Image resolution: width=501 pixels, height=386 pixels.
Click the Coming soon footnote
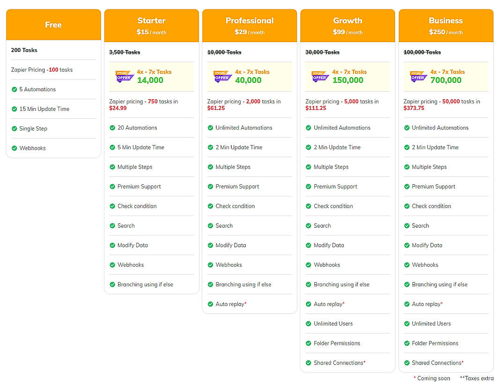click(433, 379)
